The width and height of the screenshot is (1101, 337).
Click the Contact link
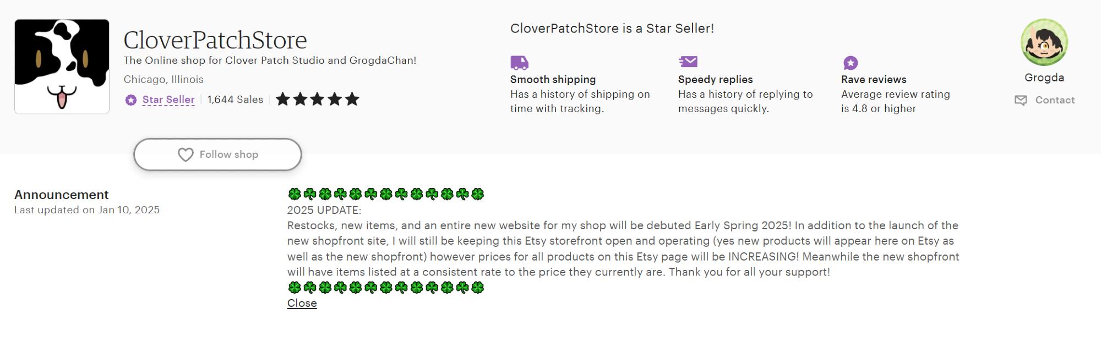[x=1055, y=100]
